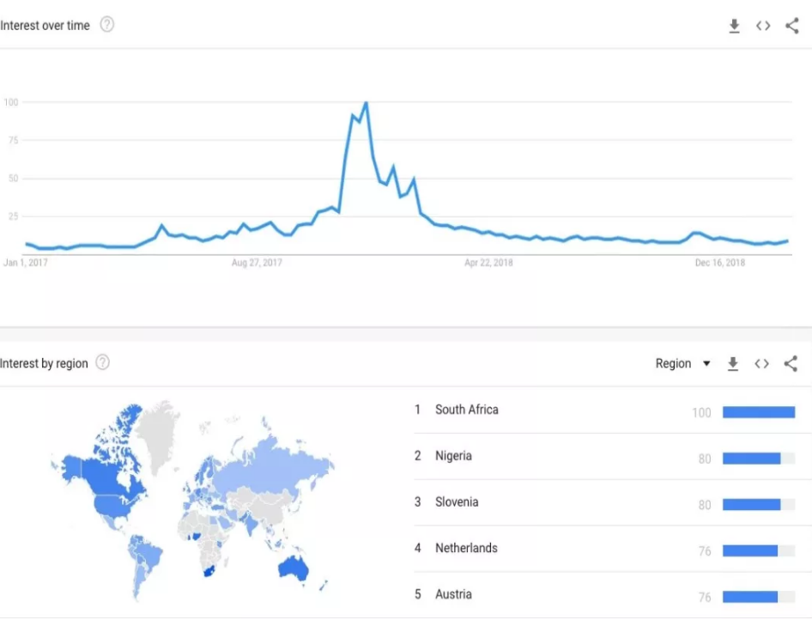This screenshot has width=812, height=626.
Task: Click the Region dropdown arrow
Action: [x=706, y=363]
